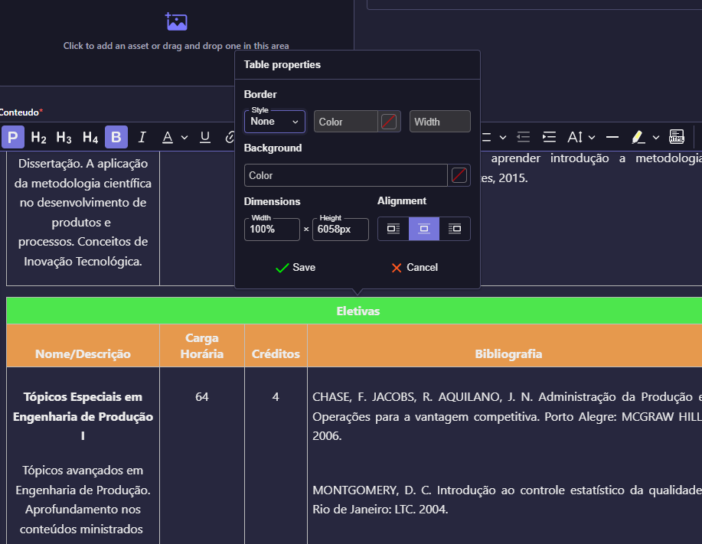The image size is (702, 544).
Task: Click the border Color input field
Action: coord(345,122)
